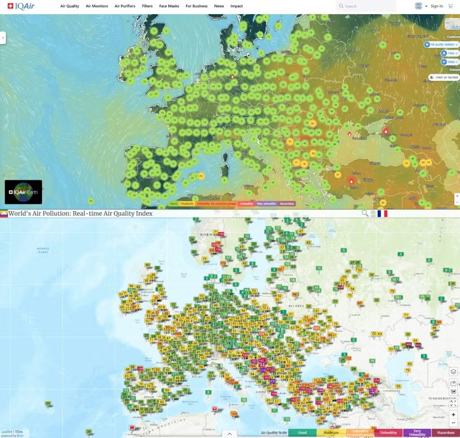
Task: Click fullscreen expand icon on lower map
Action: tap(454, 403)
